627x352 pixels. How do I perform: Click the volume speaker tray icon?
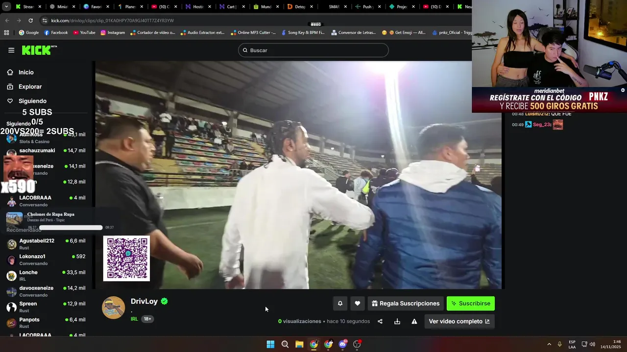point(592,344)
